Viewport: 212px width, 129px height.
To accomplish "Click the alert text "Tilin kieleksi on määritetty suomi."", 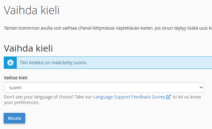I will pos(53,63).
